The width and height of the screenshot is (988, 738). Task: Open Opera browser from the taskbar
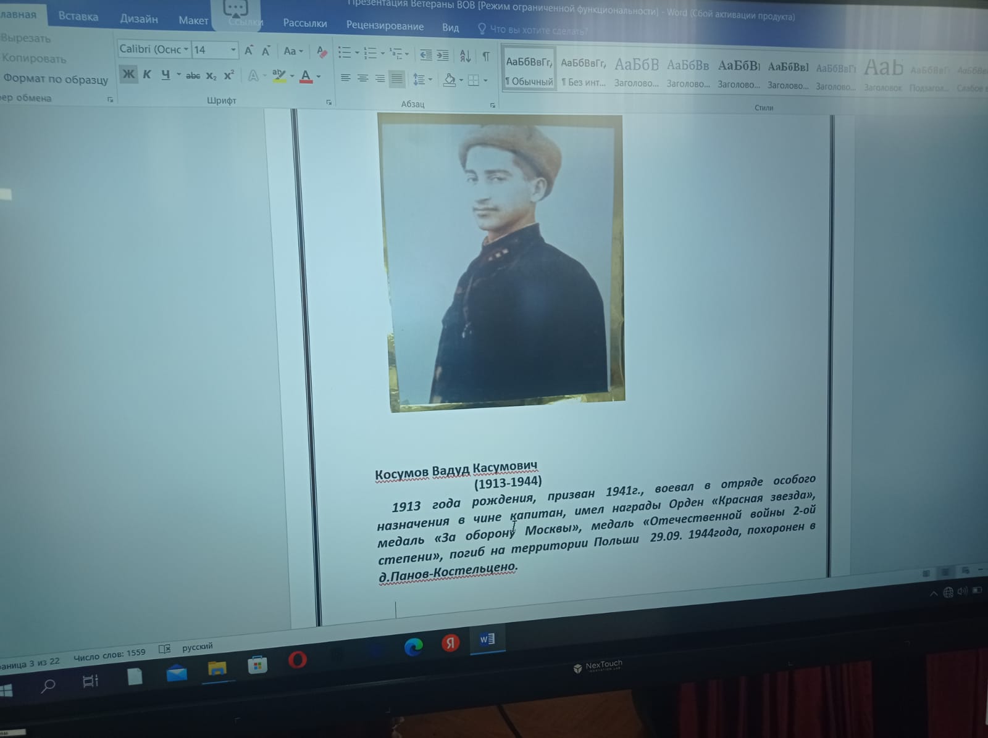pyautogui.click(x=297, y=660)
